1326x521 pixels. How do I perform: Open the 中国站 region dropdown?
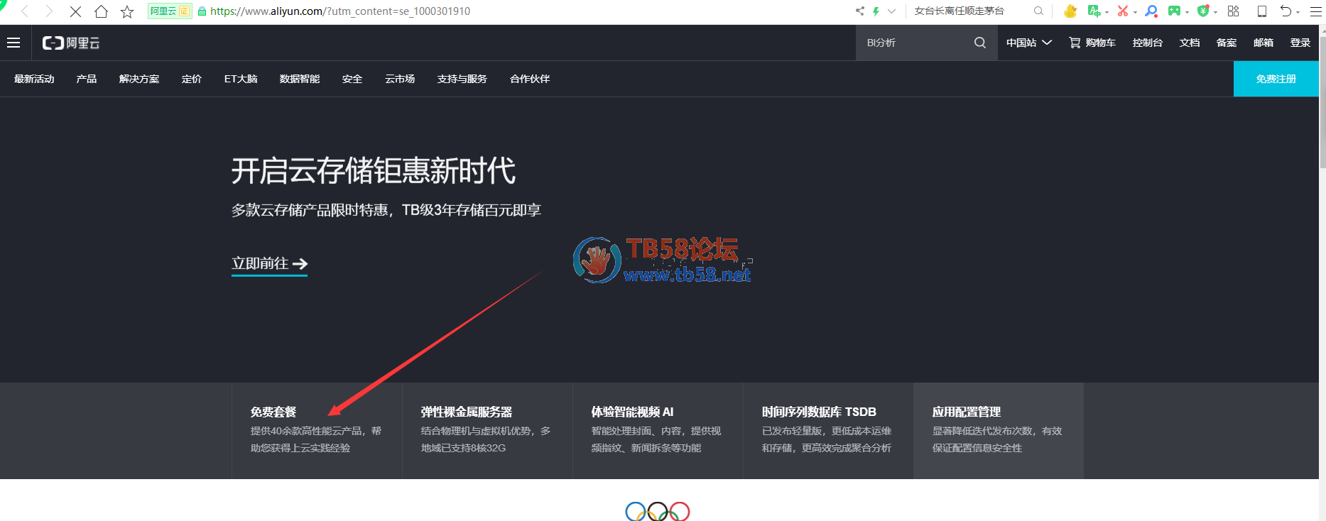pyautogui.click(x=1029, y=43)
